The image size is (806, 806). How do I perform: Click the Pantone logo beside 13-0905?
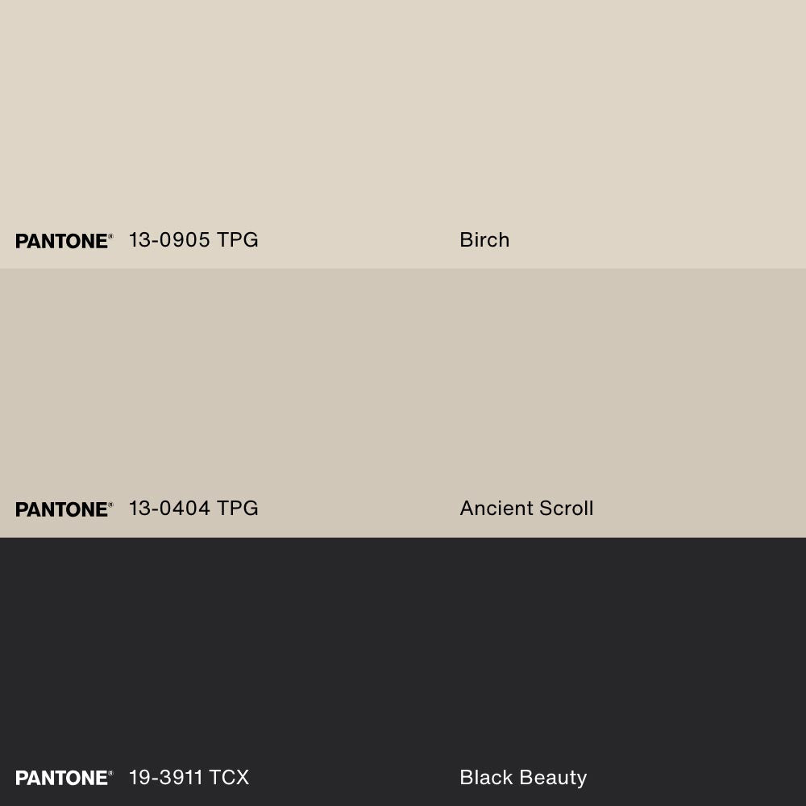tap(61, 241)
